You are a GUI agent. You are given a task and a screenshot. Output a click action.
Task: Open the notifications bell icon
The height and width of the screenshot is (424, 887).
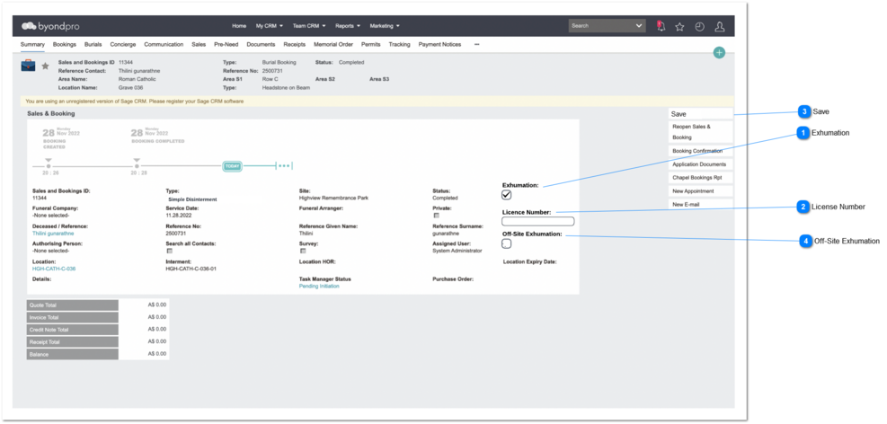pyautogui.click(x=661, y=26)
